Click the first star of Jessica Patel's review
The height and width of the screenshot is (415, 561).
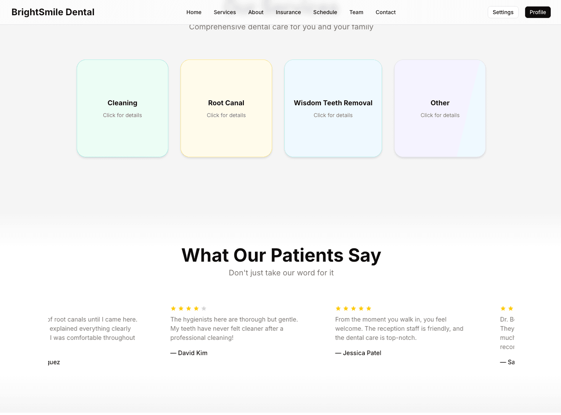point(338,309)
